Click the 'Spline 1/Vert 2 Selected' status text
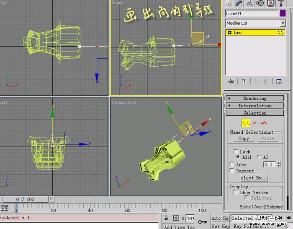293x229 pixels. tap(261, 207)
